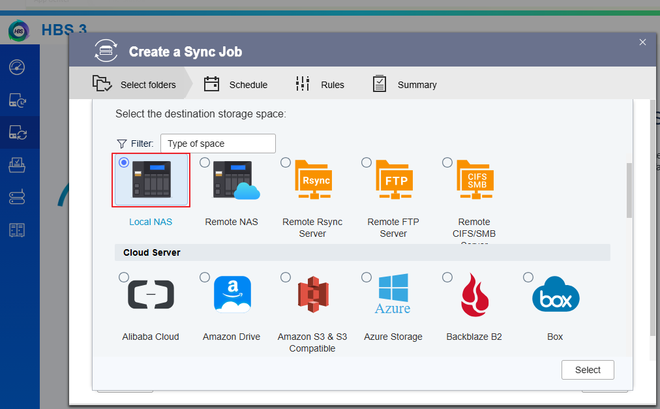Screen dimensions: 660x409
Task: Click the HBS 3 app logo
Action: click(x=19, y=31)
